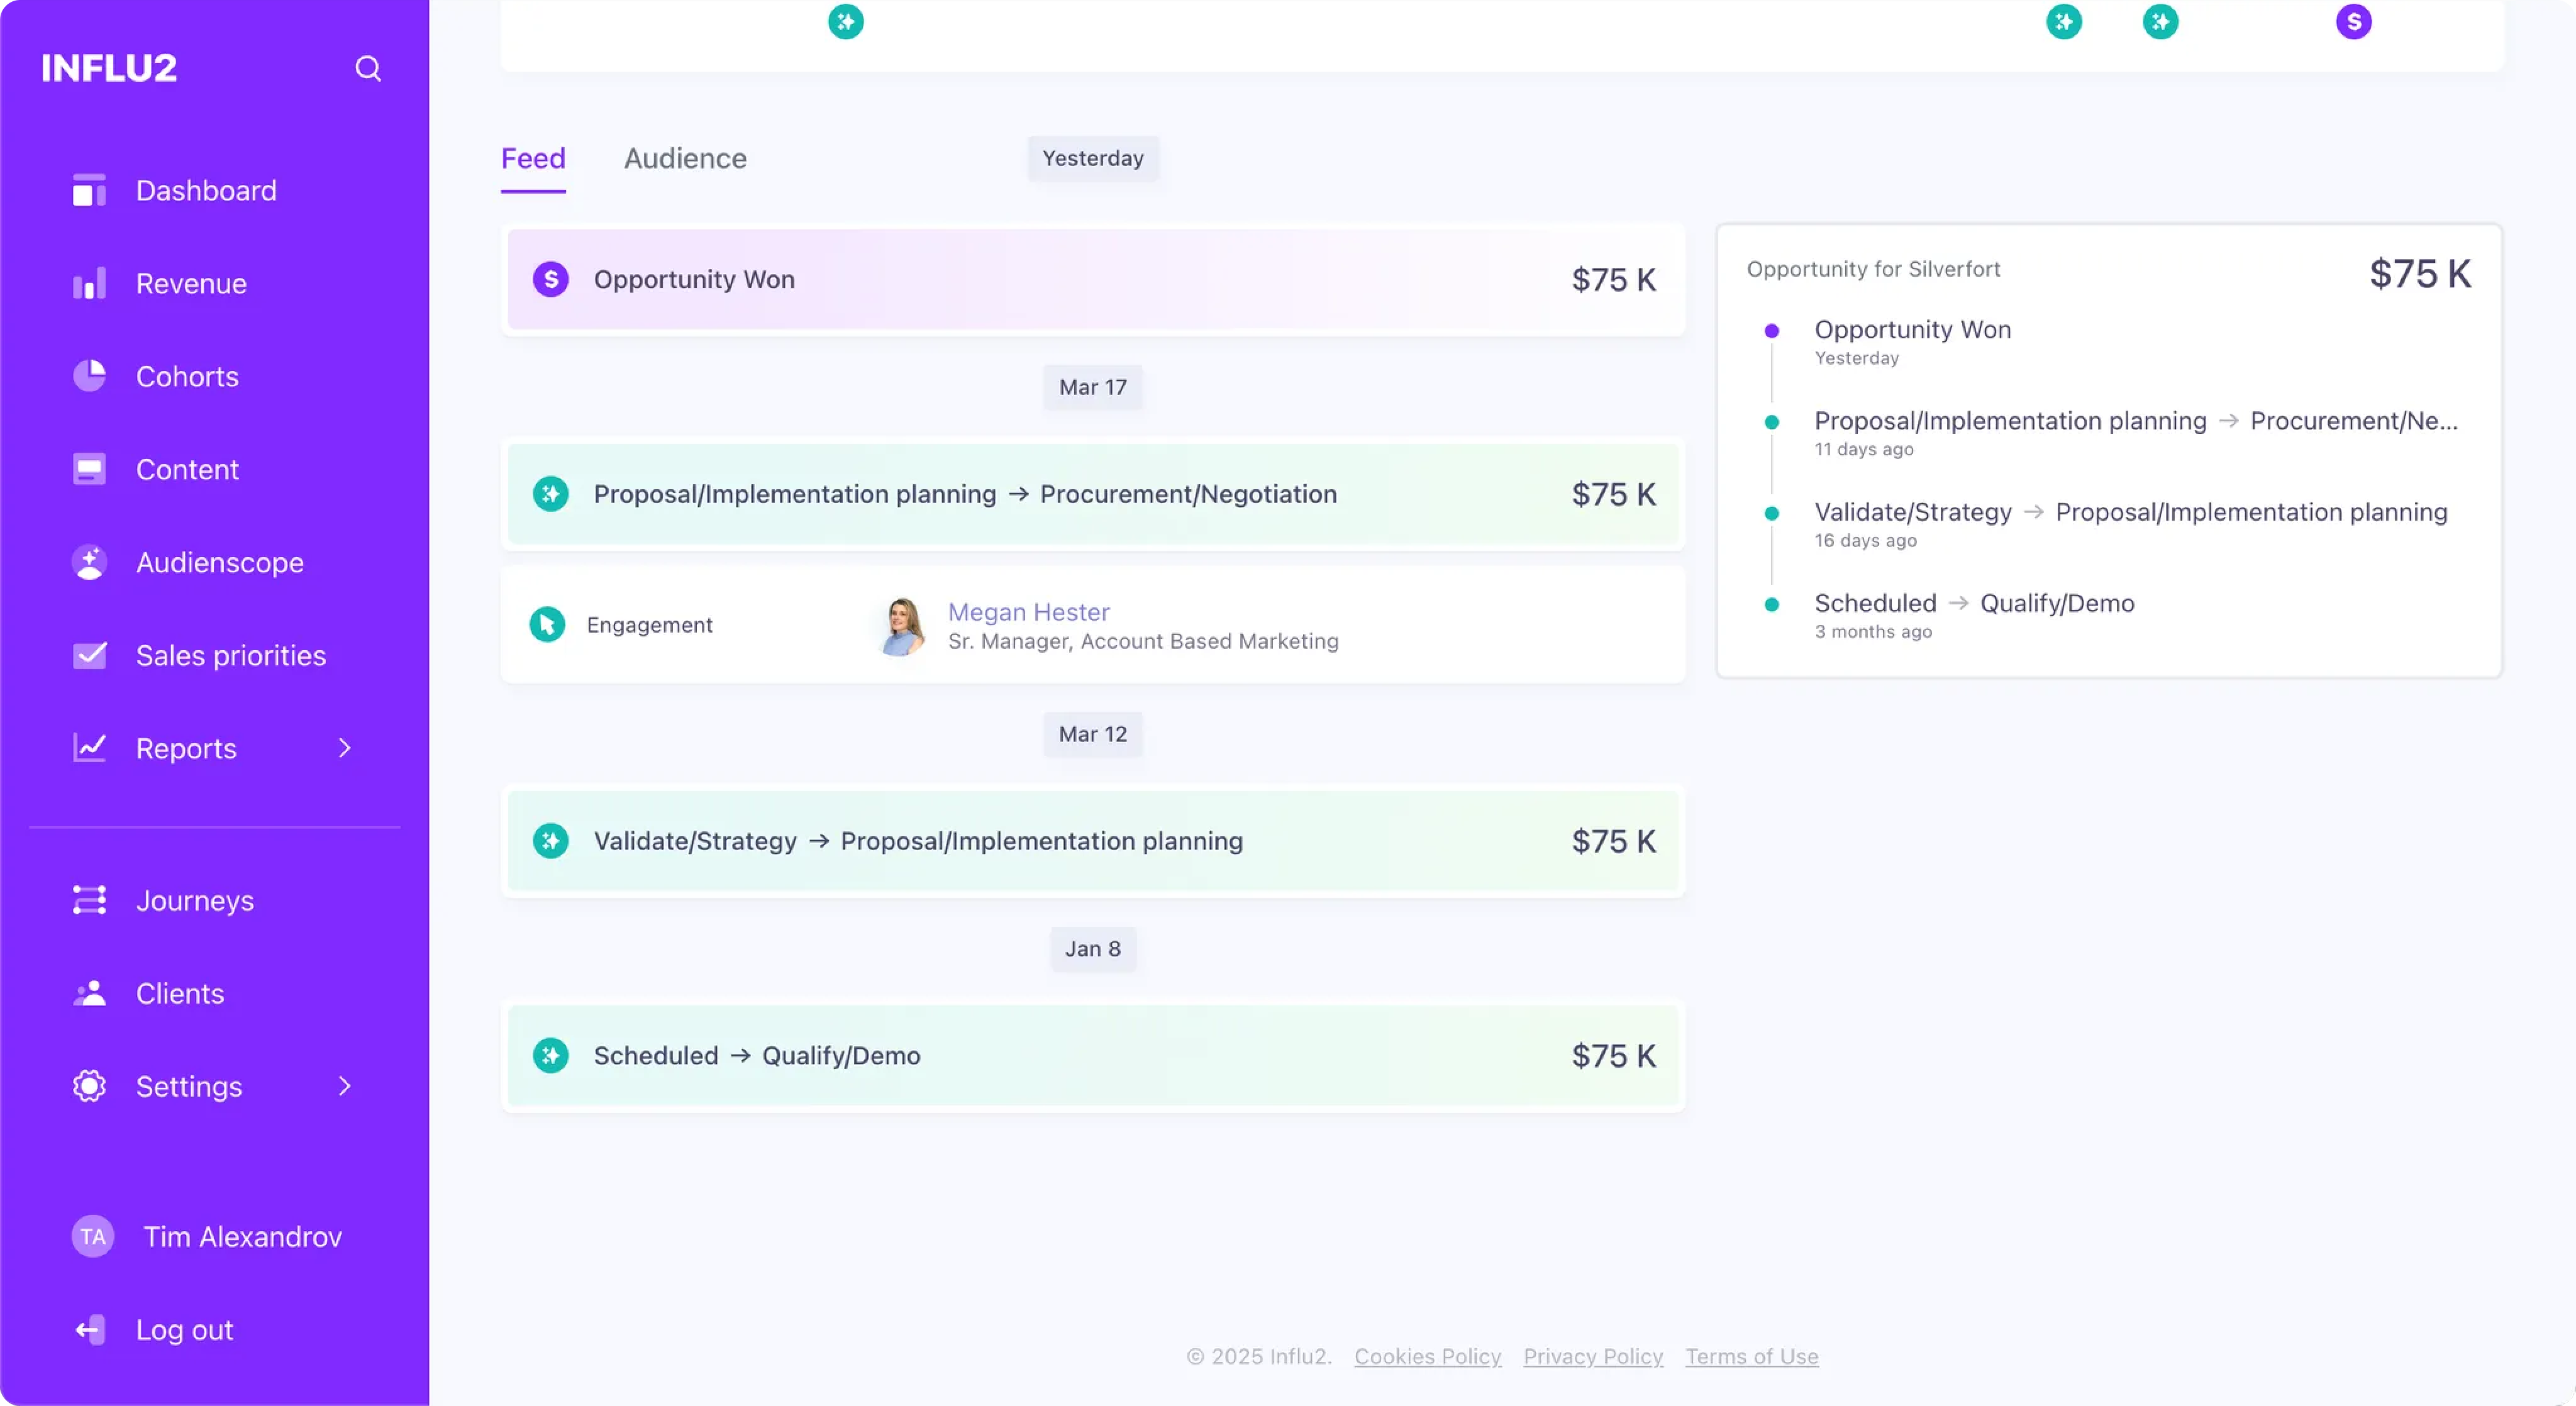Expand the Reports submenu chevron

pyautogui.click(x=345, y=748)
